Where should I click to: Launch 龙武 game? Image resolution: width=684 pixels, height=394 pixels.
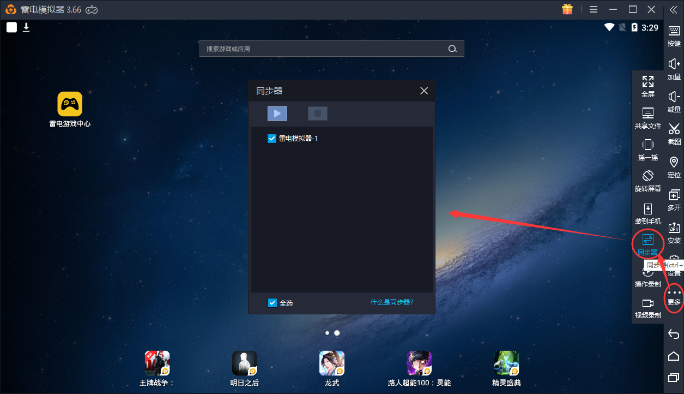[331, 363]
